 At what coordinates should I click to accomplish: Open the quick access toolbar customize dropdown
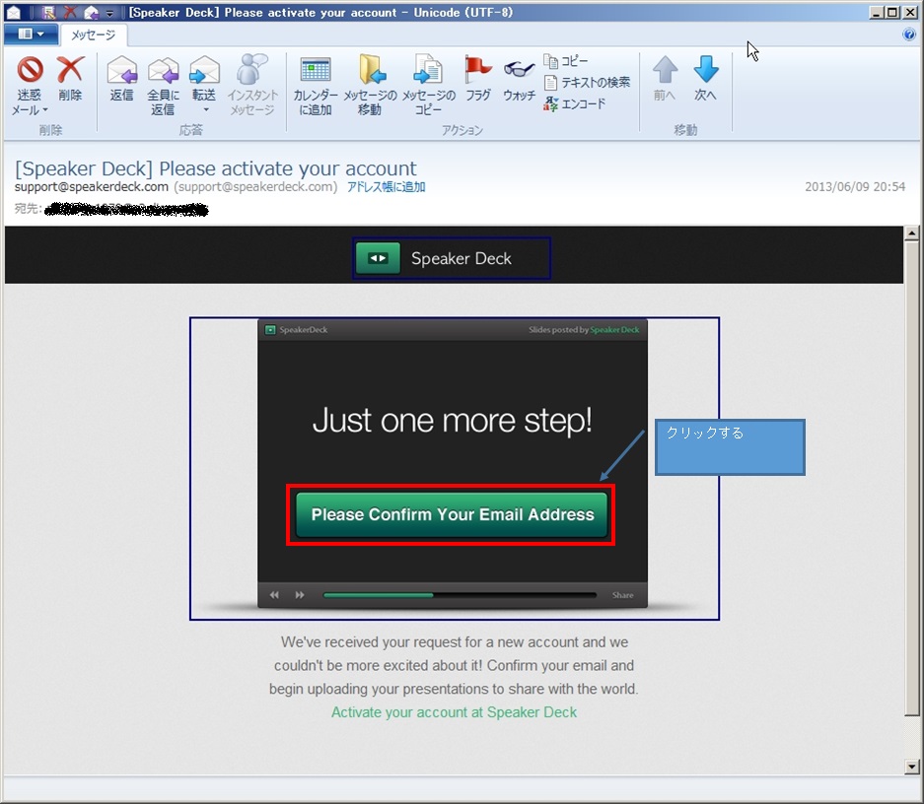click(x=109, y=13)
